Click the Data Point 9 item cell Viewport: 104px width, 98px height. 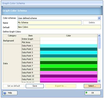point(31,73)
